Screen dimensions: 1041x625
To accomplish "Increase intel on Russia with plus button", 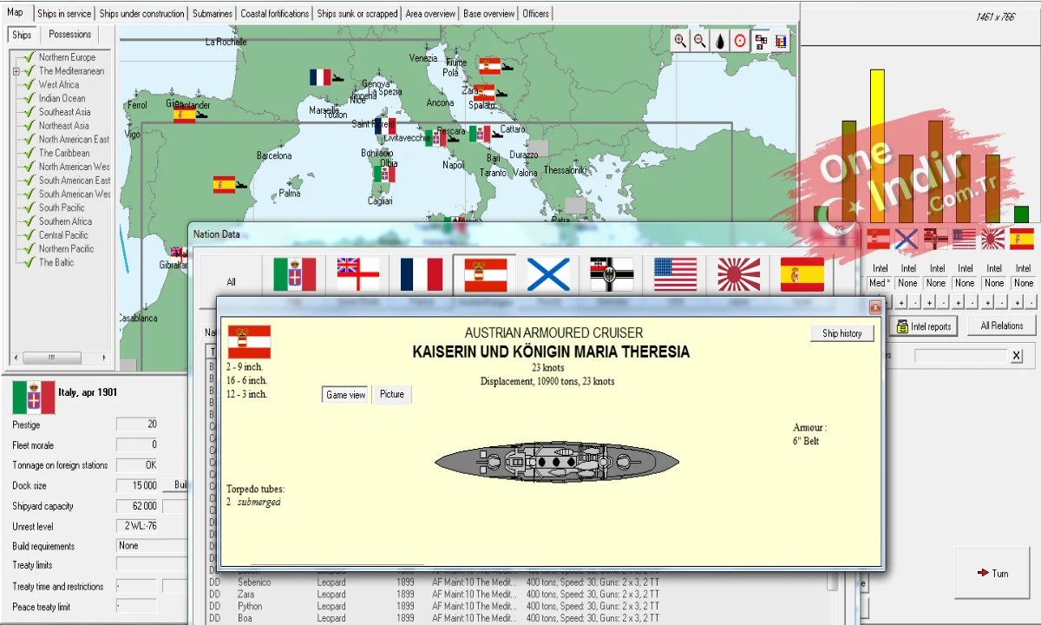I will point(900,302).
